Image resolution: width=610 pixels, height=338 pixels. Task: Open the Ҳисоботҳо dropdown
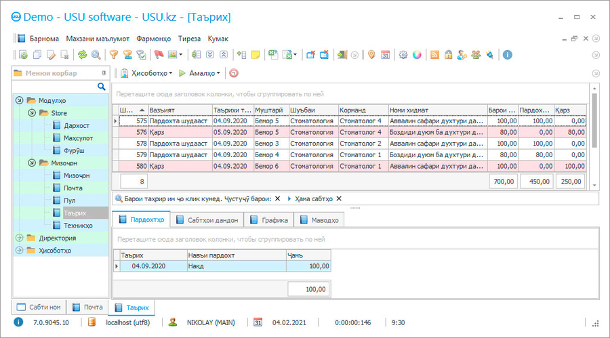pos(149,73)
